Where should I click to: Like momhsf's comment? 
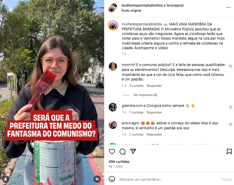[x=230, y=66]
